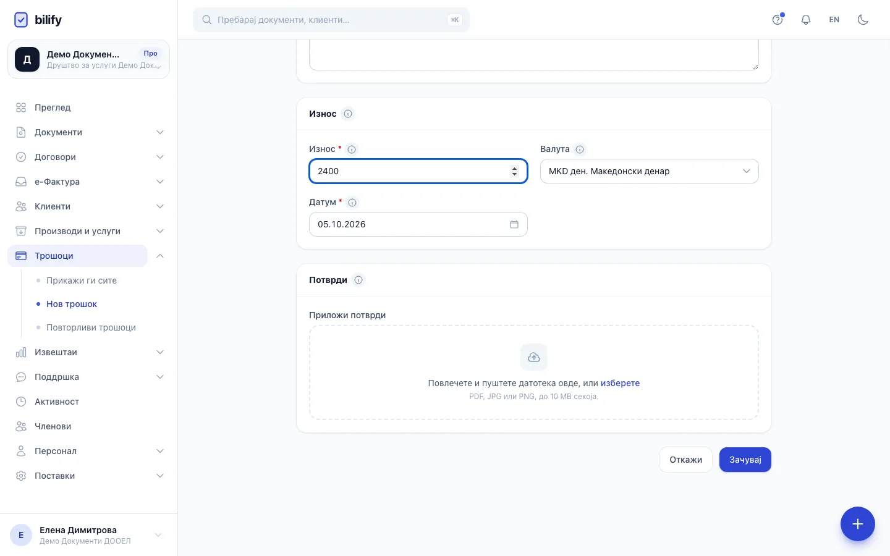
Task: Expand the Поддршка menu chevron
Action: (x=160, y=377)
